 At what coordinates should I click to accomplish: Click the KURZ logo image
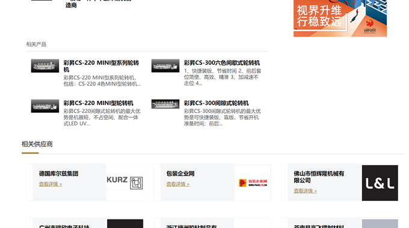[x=125, y=182]
